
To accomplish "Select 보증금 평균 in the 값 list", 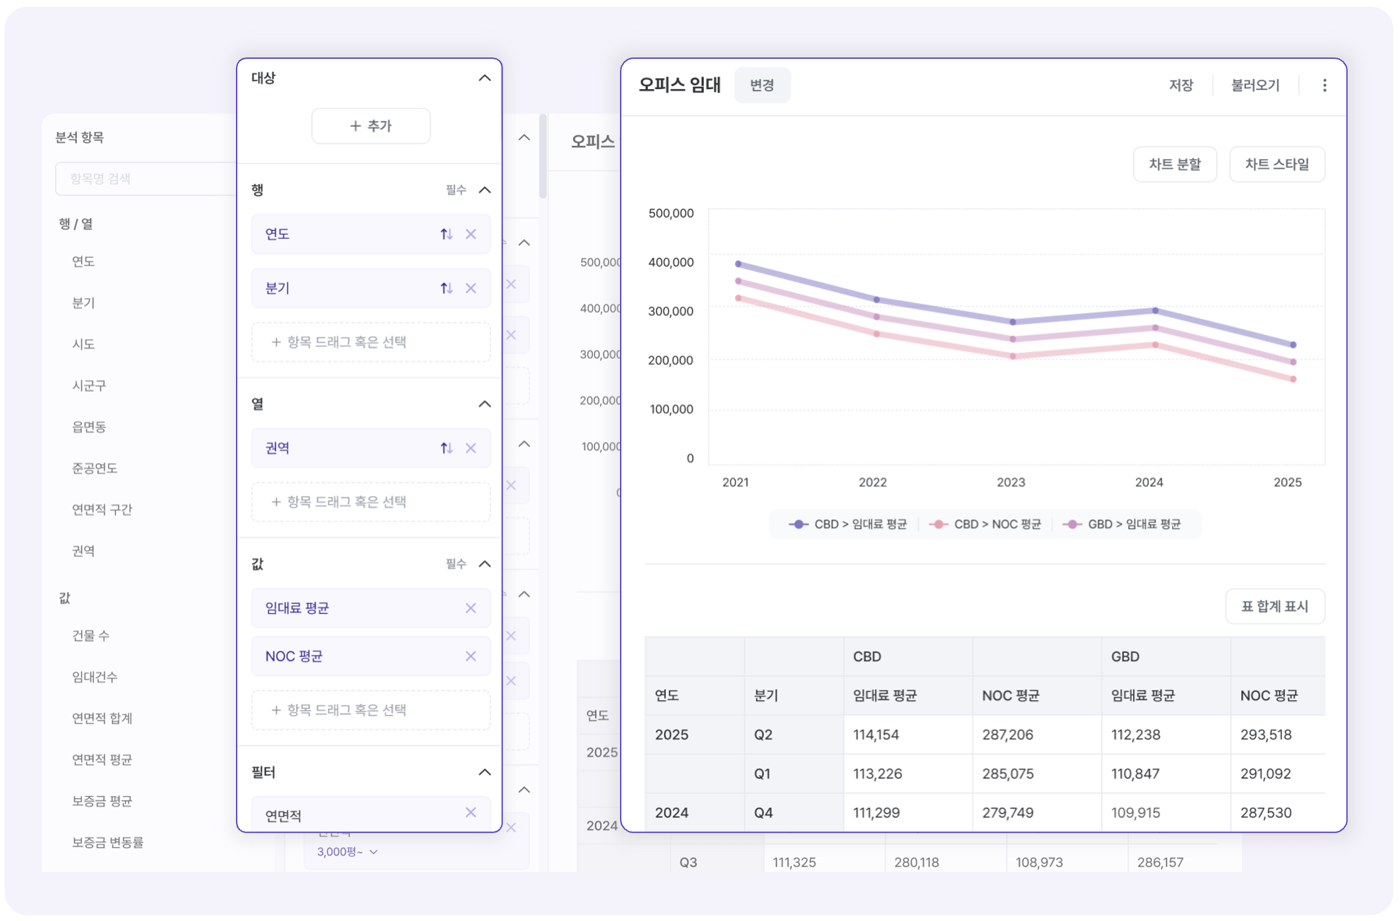I will pos(102,801).
